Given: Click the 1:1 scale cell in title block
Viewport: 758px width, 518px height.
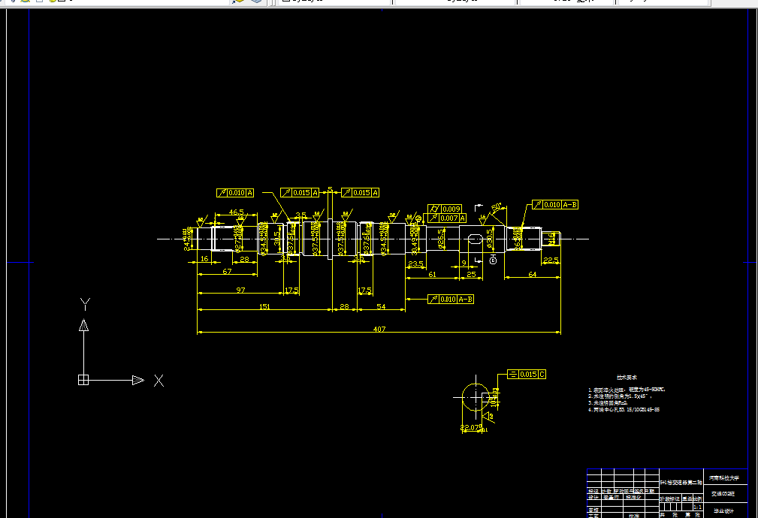Looking at the screenshot, I should click(698, 507).
